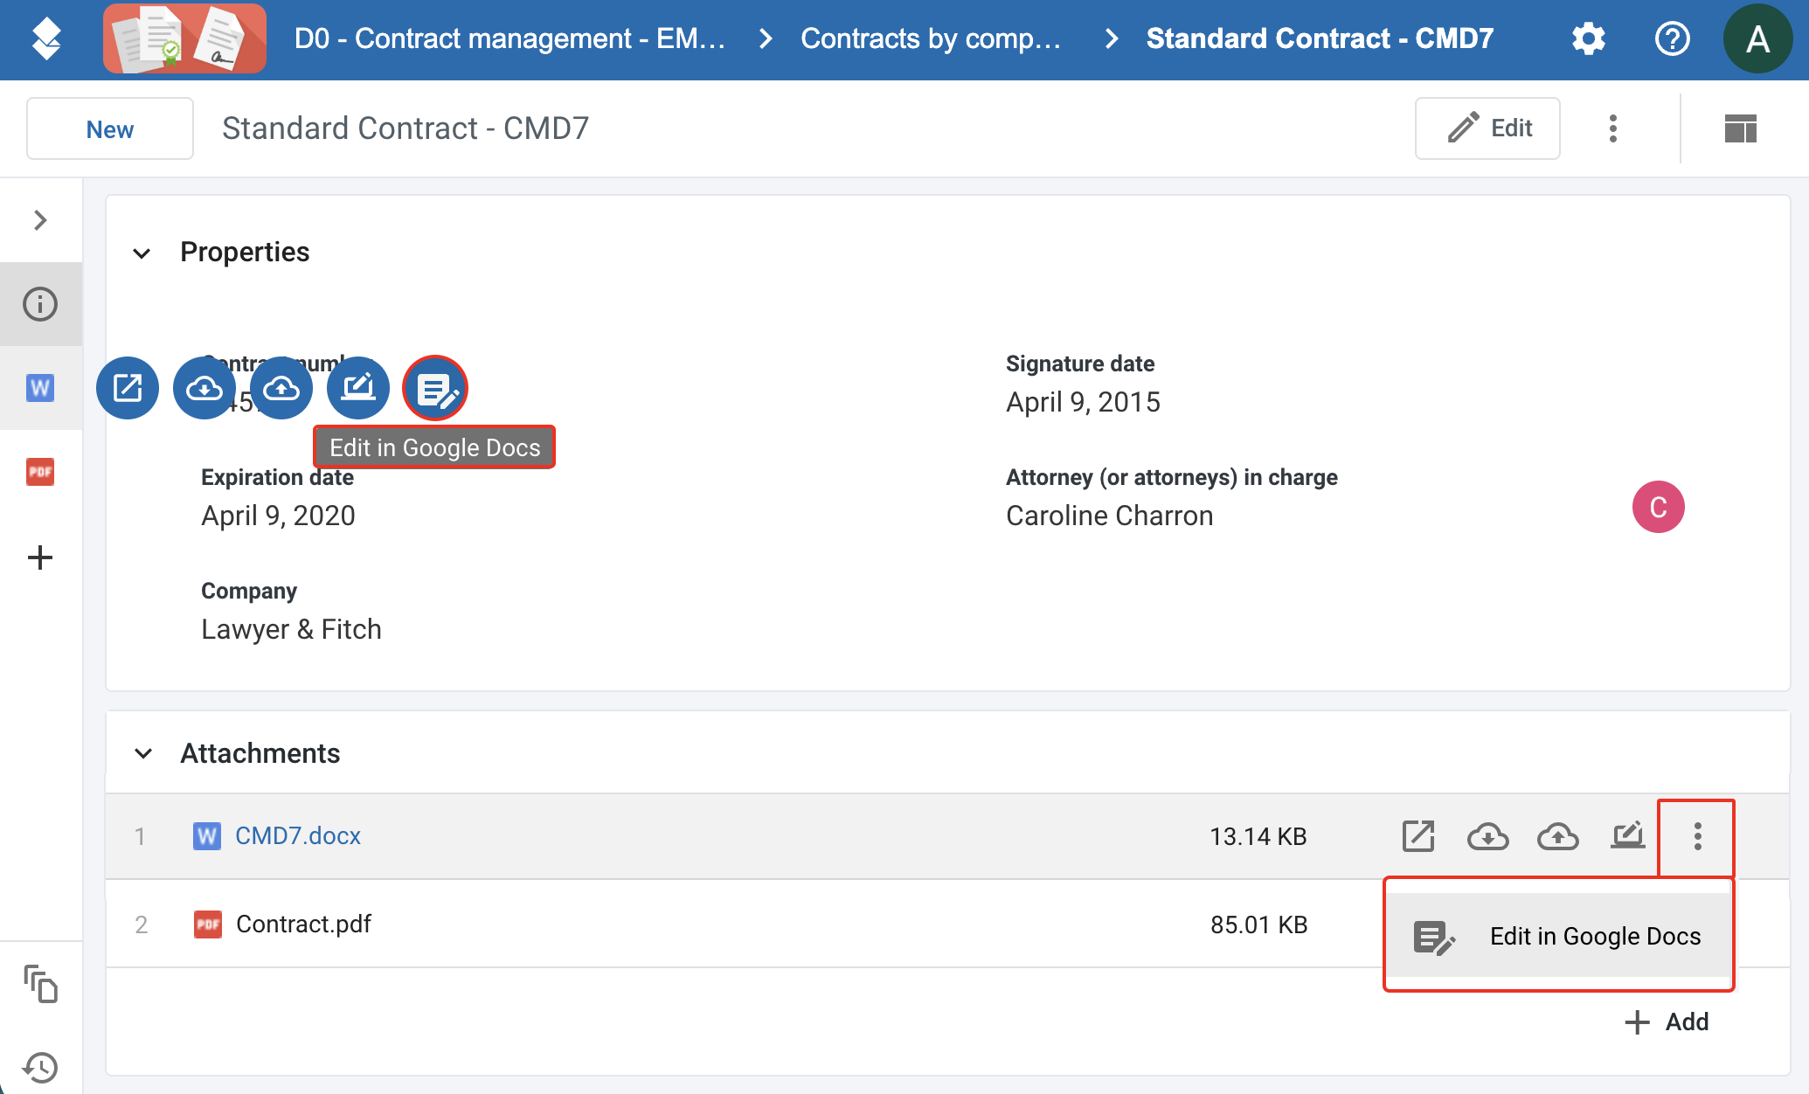Click the Lawyer & Fitch company value

291,629
